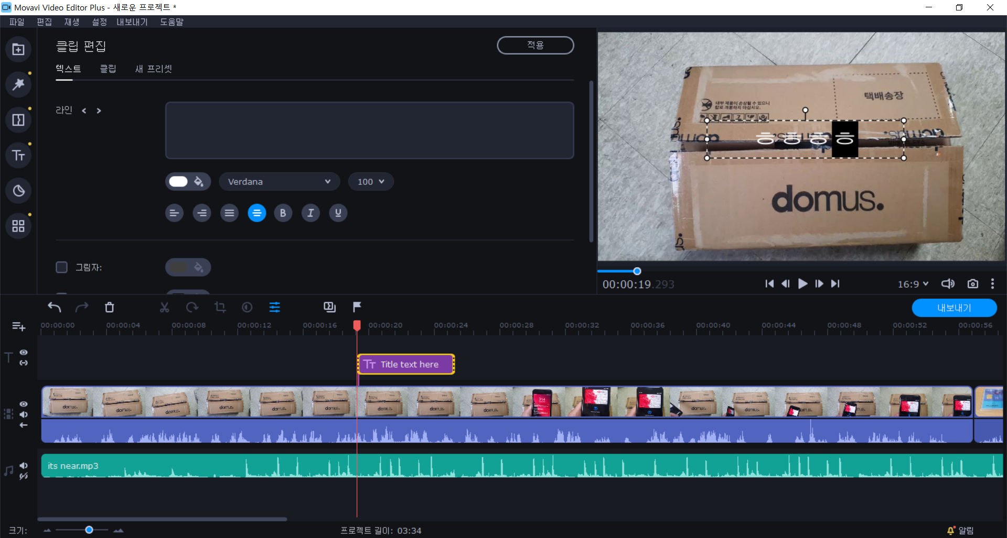Open the stickers panel icon
The width and height of the screenshot is (1007, 538).
point(18,191)
